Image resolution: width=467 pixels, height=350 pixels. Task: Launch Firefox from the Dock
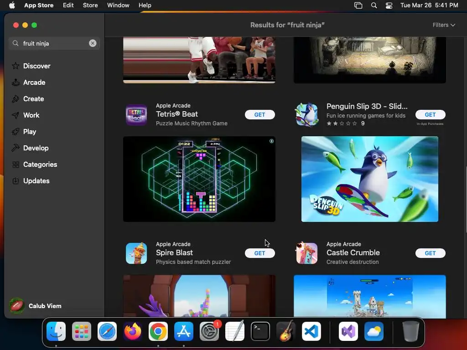click(133, 331)
